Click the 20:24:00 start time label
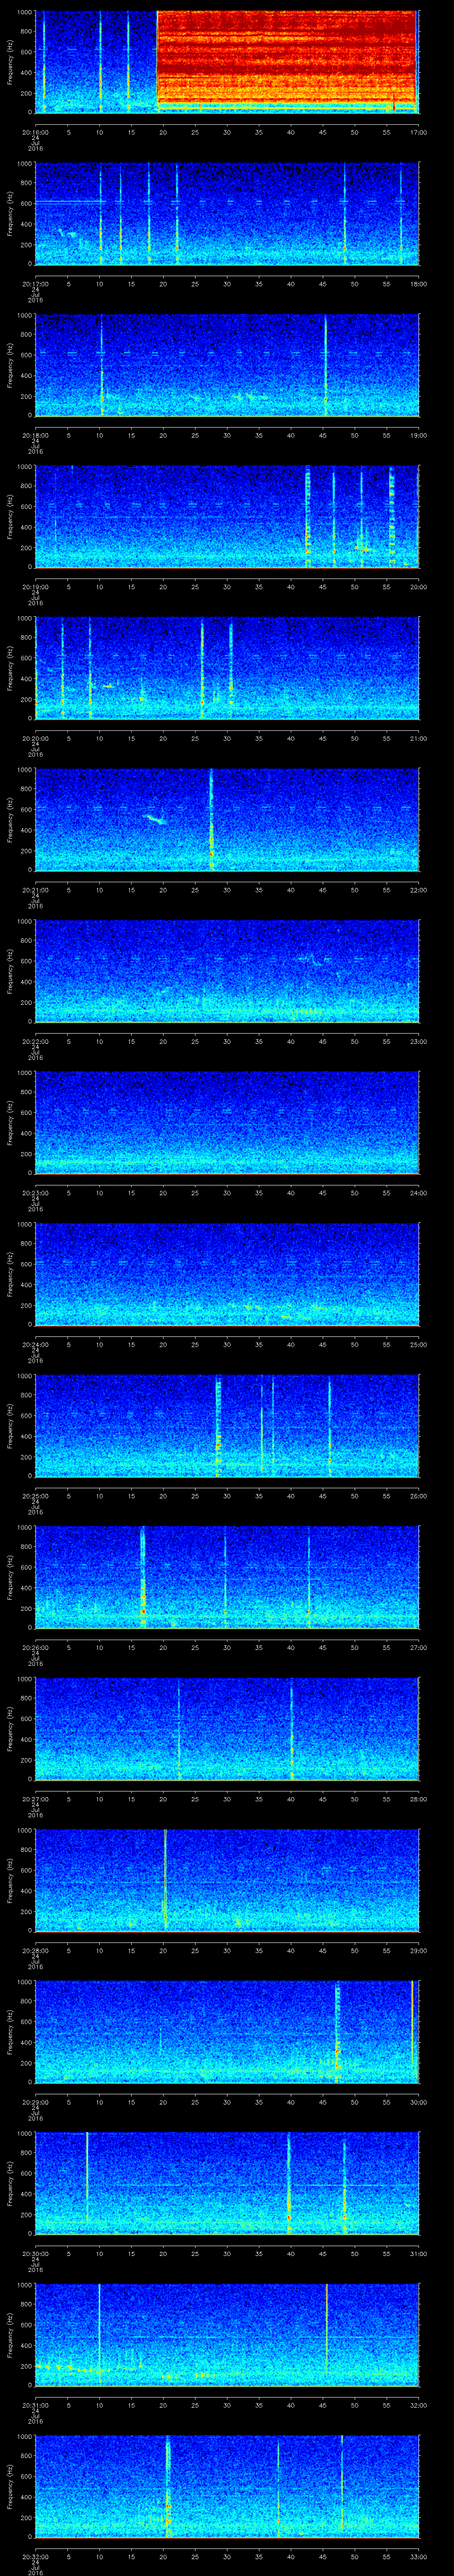 click(35, 1344)
